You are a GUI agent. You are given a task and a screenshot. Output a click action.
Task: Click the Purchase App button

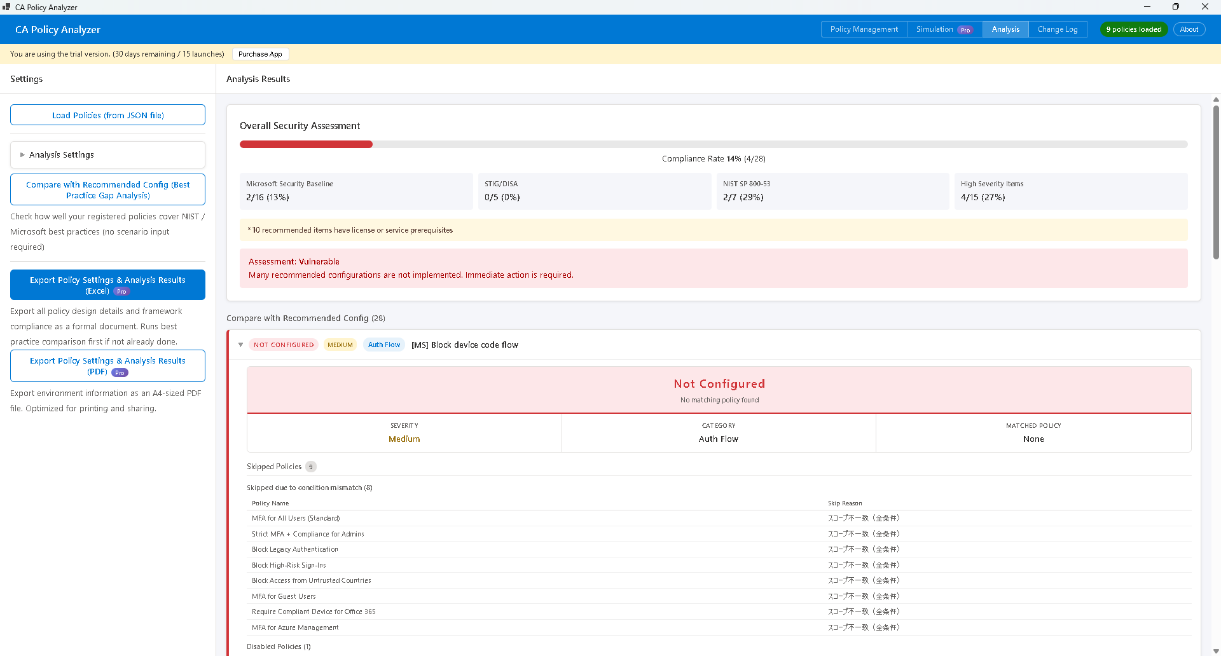pyautogui.click(x=260, y=54)
